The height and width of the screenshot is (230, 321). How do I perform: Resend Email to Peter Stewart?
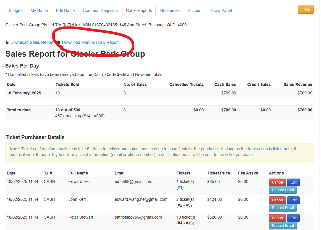[x=283, y=226]
